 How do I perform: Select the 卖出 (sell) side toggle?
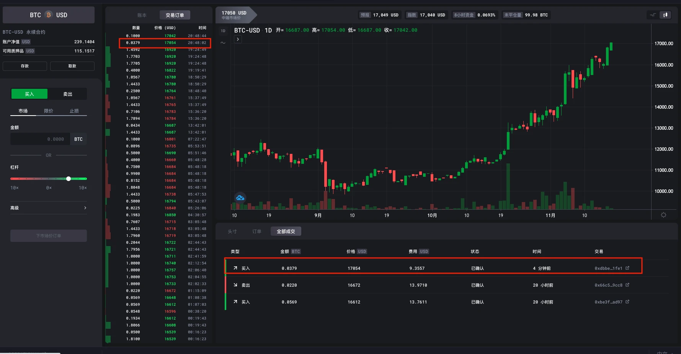pyautogui.click(x=68, y=94)
